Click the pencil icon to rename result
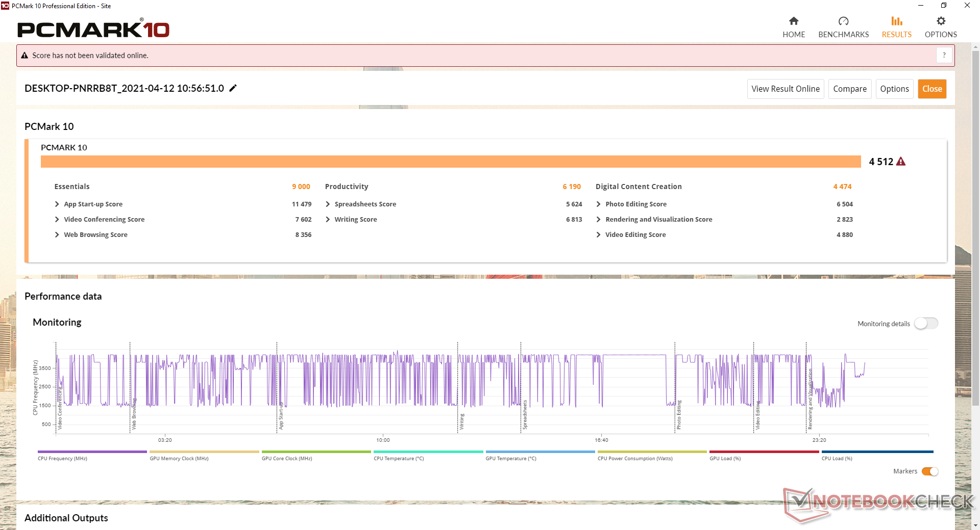Image resolution: width=980 pixels, height=530 pixels. point(233,88)
